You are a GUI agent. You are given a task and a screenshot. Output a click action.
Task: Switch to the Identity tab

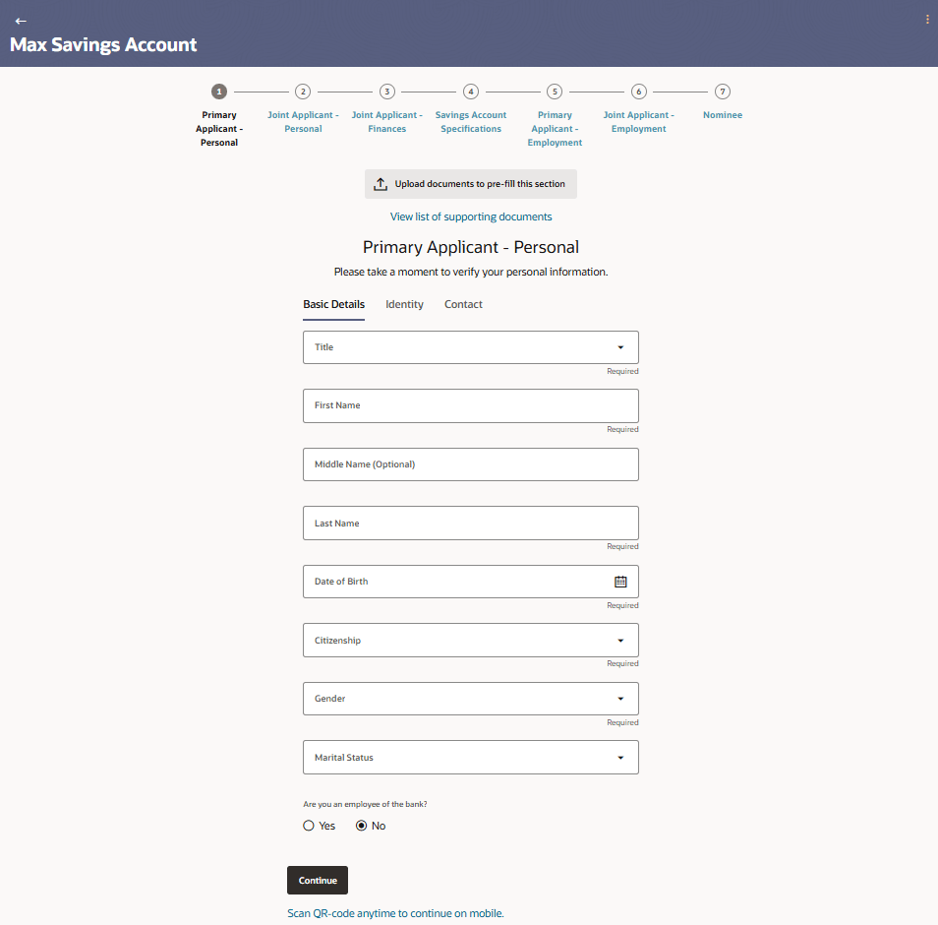pyautogui.click(x=404, y=304)
